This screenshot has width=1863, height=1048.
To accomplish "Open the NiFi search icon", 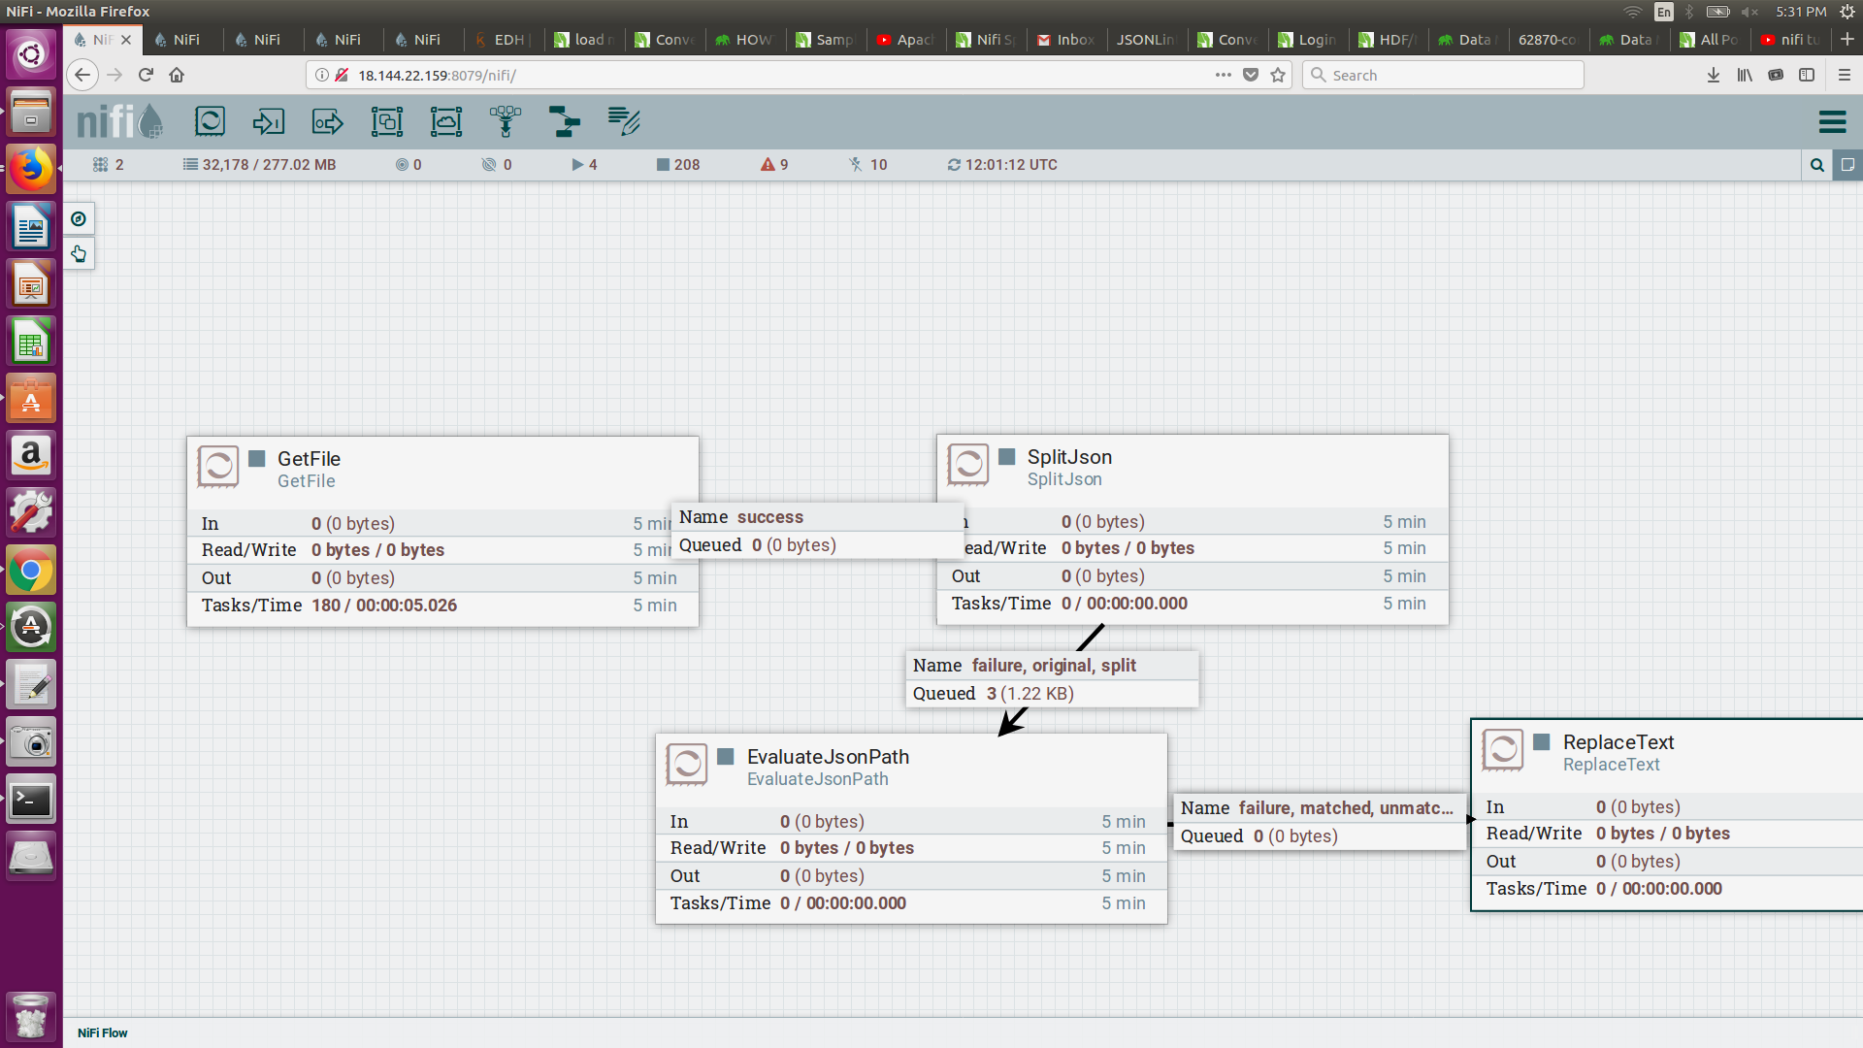I will click(x=1817, y=165).
